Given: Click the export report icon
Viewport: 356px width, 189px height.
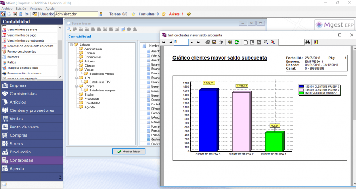Looking at the screenshot, I should [221, 43].
